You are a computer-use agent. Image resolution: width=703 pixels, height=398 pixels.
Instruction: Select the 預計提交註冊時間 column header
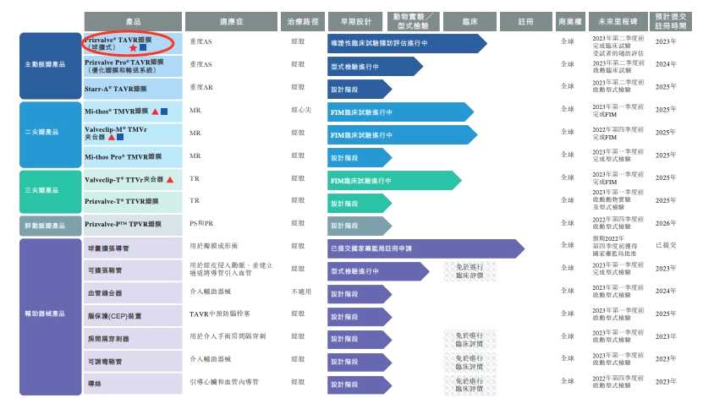(x=671, y=21)
